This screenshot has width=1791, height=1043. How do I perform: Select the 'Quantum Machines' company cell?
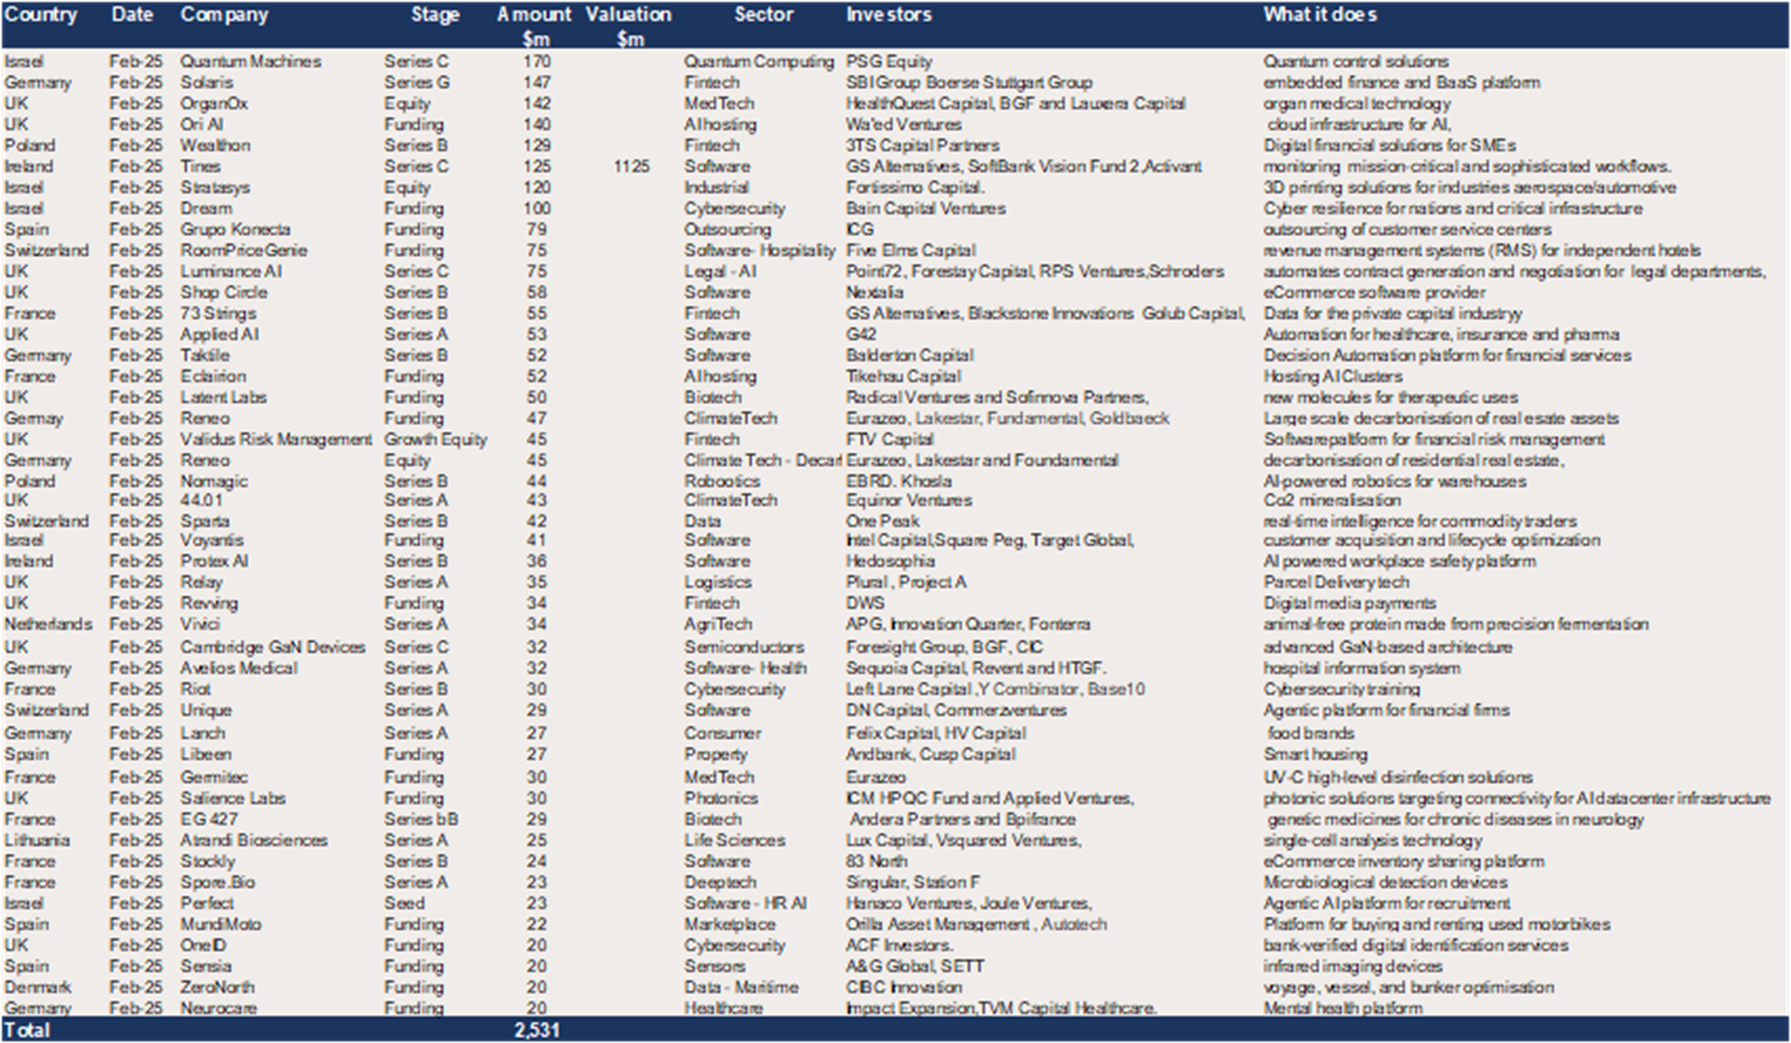tap(250, 62)
